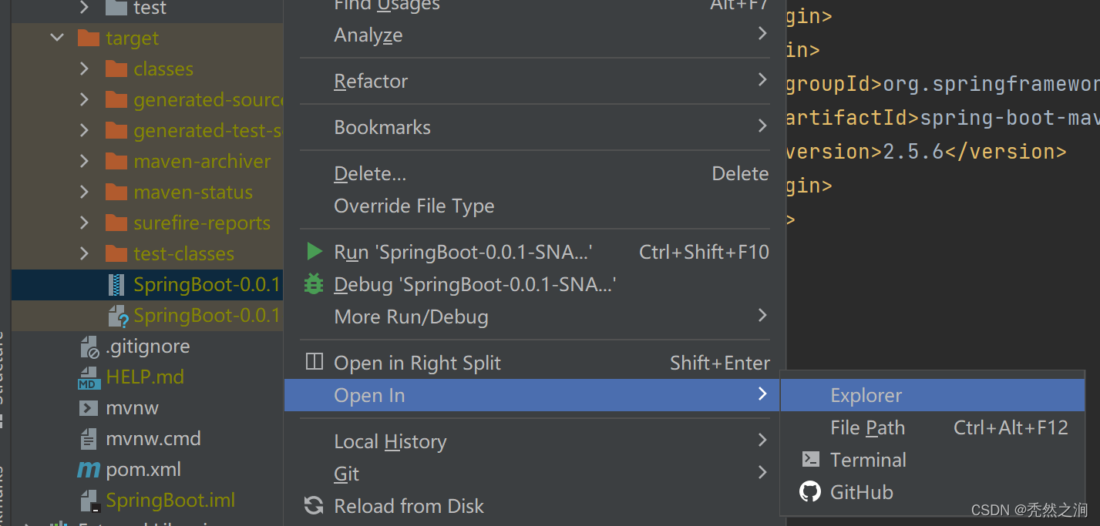Select the mvnw file name
This screenshot has width=1100, height=526.
132,408
